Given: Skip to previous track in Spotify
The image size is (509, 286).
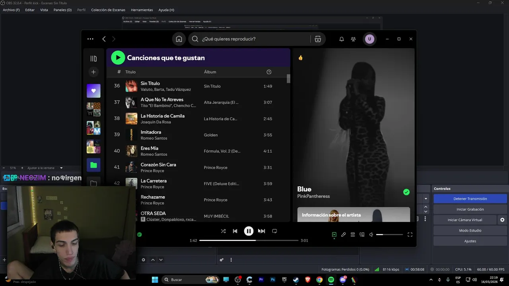Looking at the screenshot, I should (235, 231).
